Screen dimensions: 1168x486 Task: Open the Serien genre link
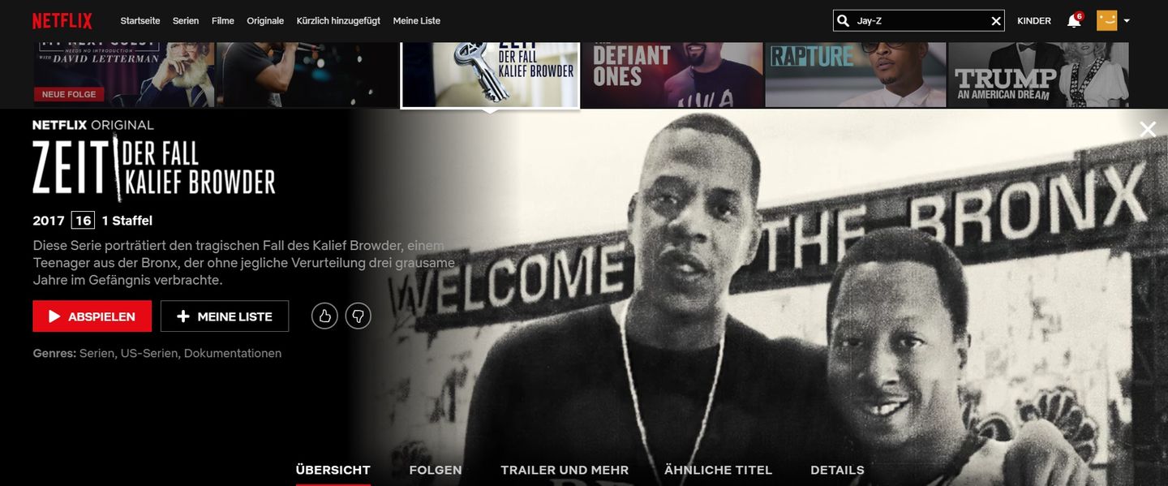click(x=97, y=354)
